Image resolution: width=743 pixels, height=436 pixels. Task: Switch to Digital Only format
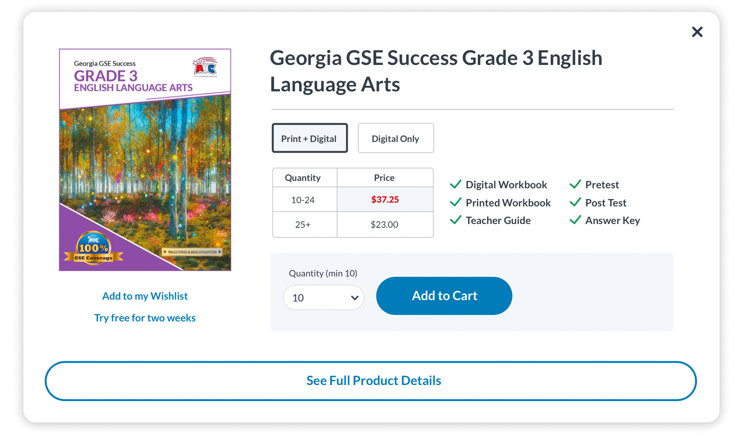pyautogui.click(x=396, y=138)
